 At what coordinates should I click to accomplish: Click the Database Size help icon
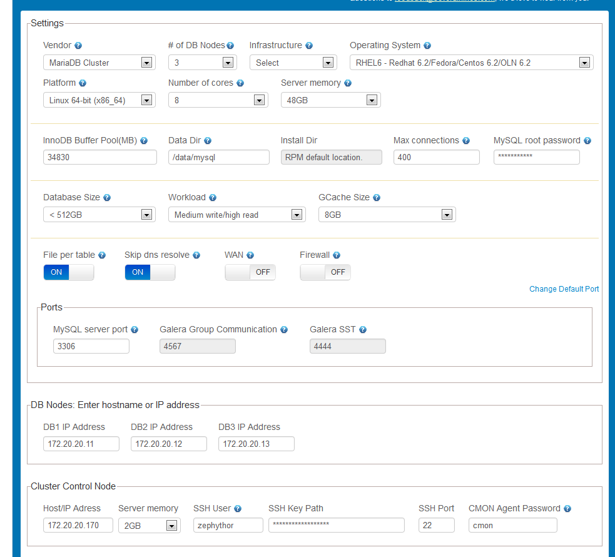(107, 198)
